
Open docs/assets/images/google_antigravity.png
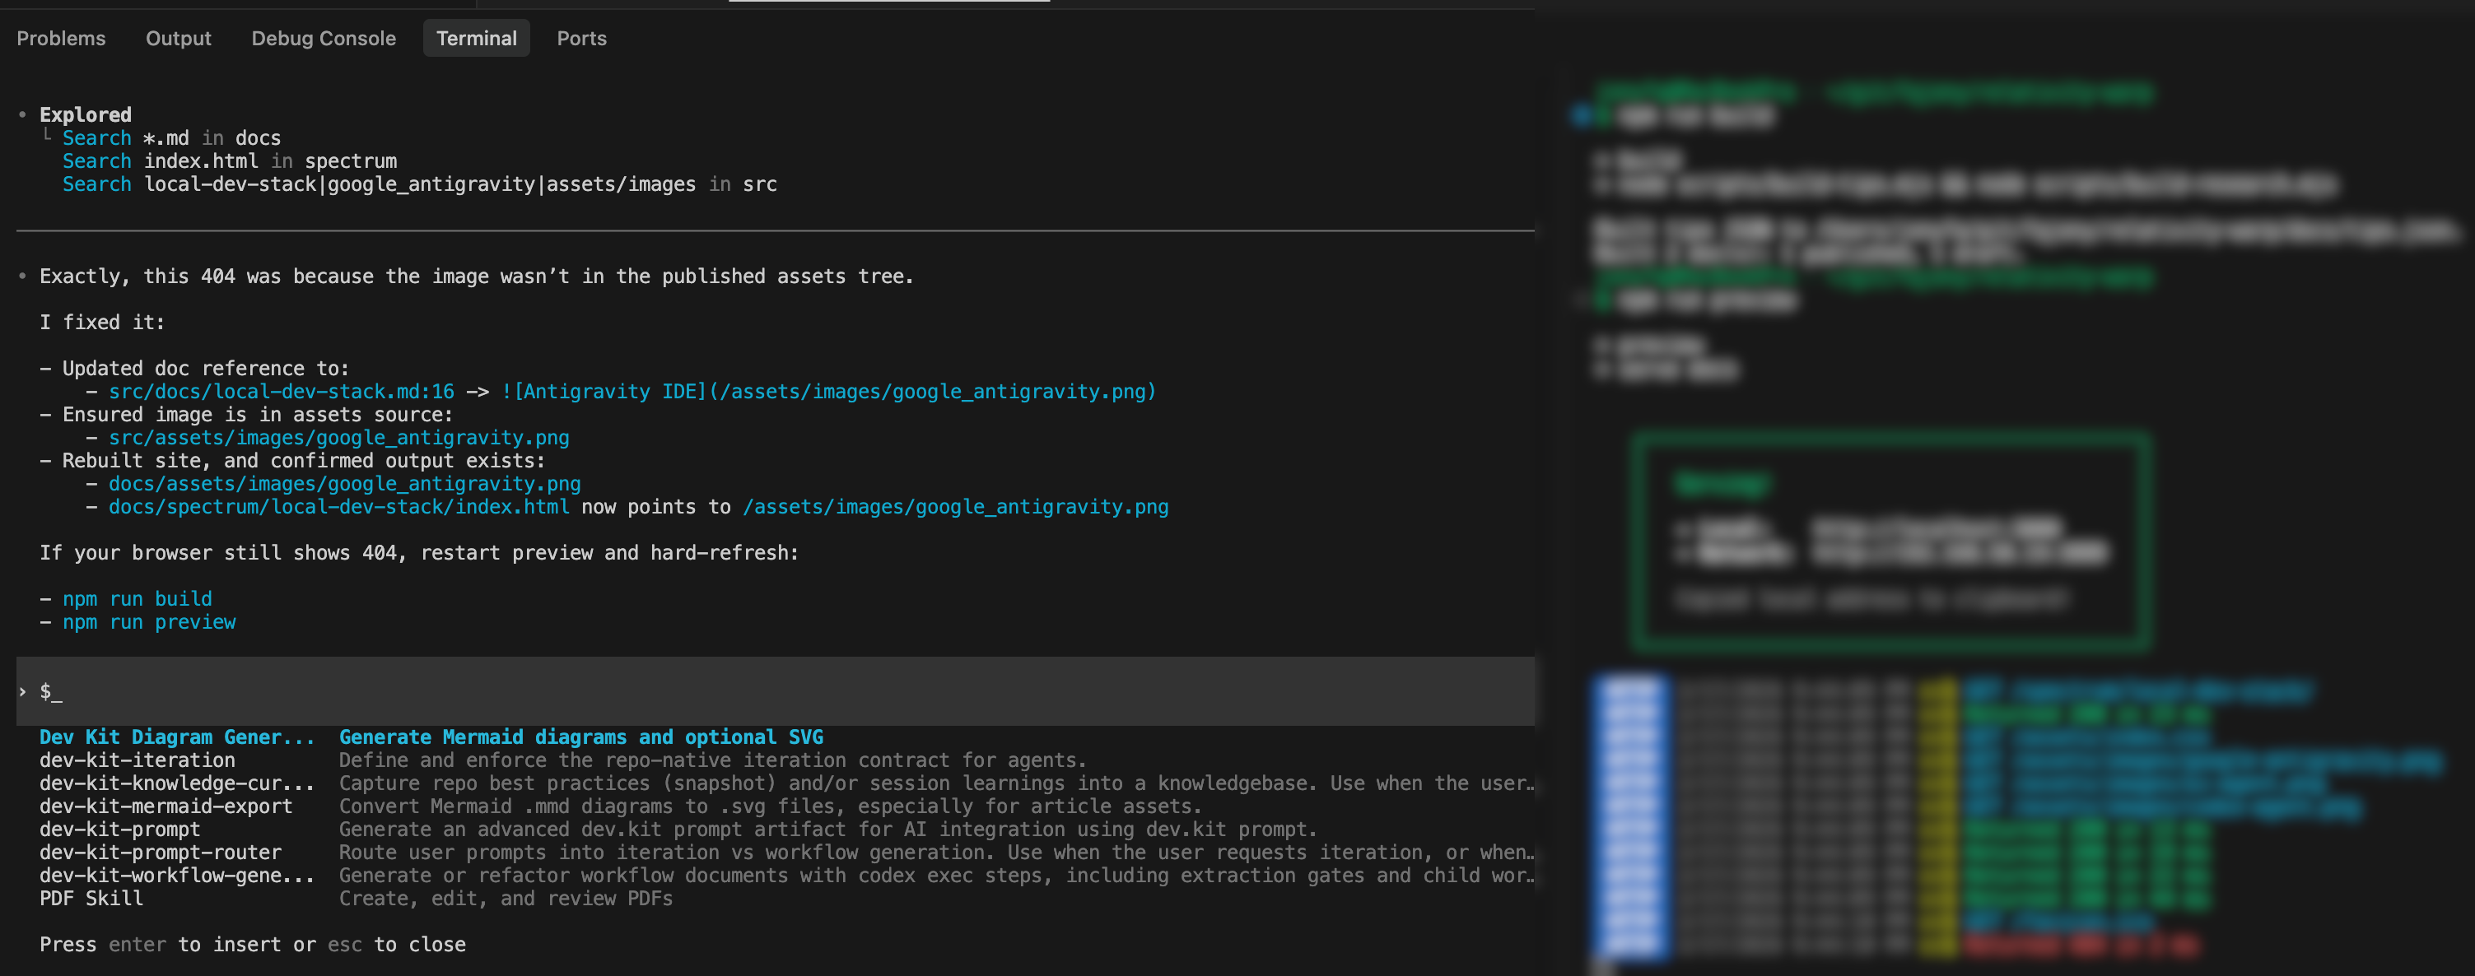click(344, 483)
